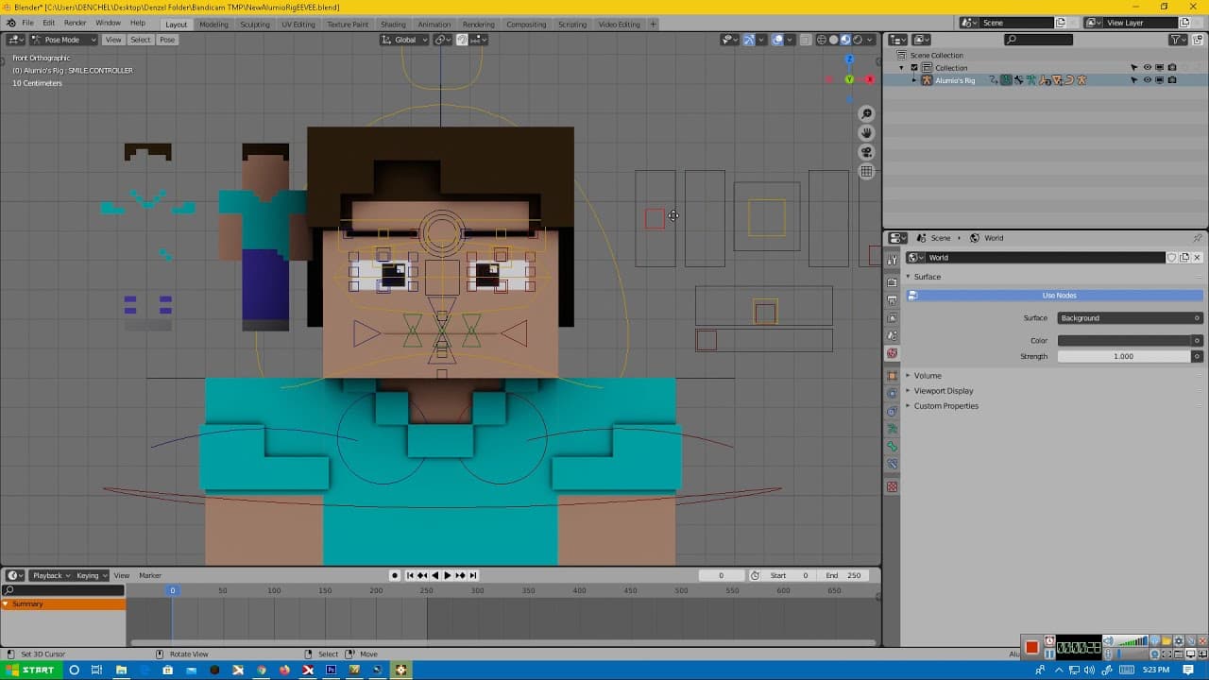
Task: Click the viewport zoom magnifier gizmo
Action: [866, 113]
